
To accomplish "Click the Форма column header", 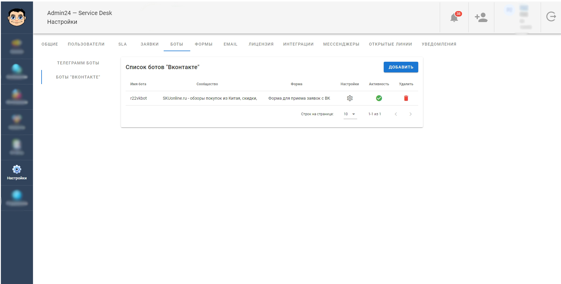I will click(296, 84).
